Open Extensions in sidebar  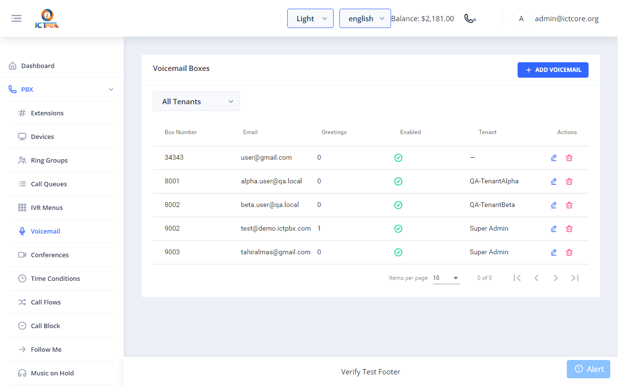coord(62,113)
